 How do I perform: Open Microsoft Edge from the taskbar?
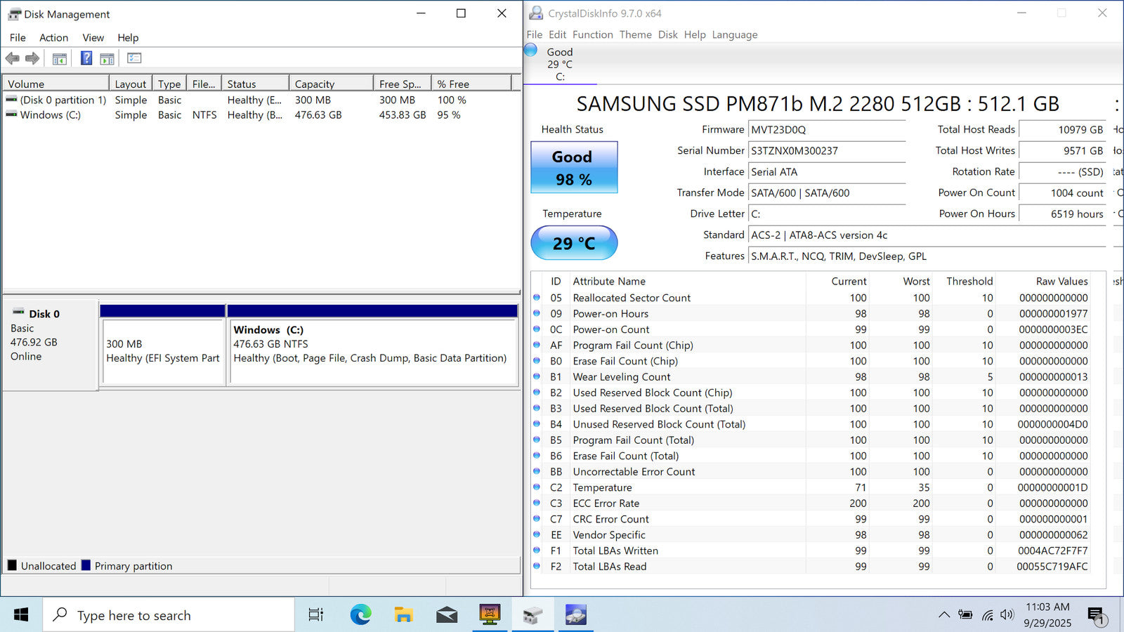pos(360,615)
